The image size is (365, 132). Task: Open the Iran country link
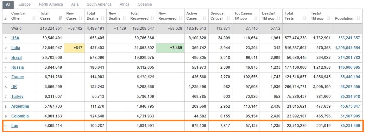(15, 126)
